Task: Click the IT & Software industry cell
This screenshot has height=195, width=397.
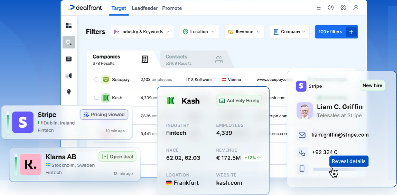Action: click(x=199, y=80)
